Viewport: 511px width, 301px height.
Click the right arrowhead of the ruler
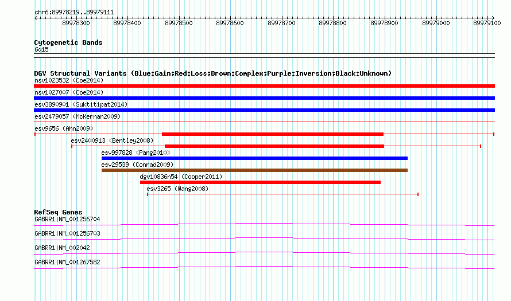tap(493, 18)
